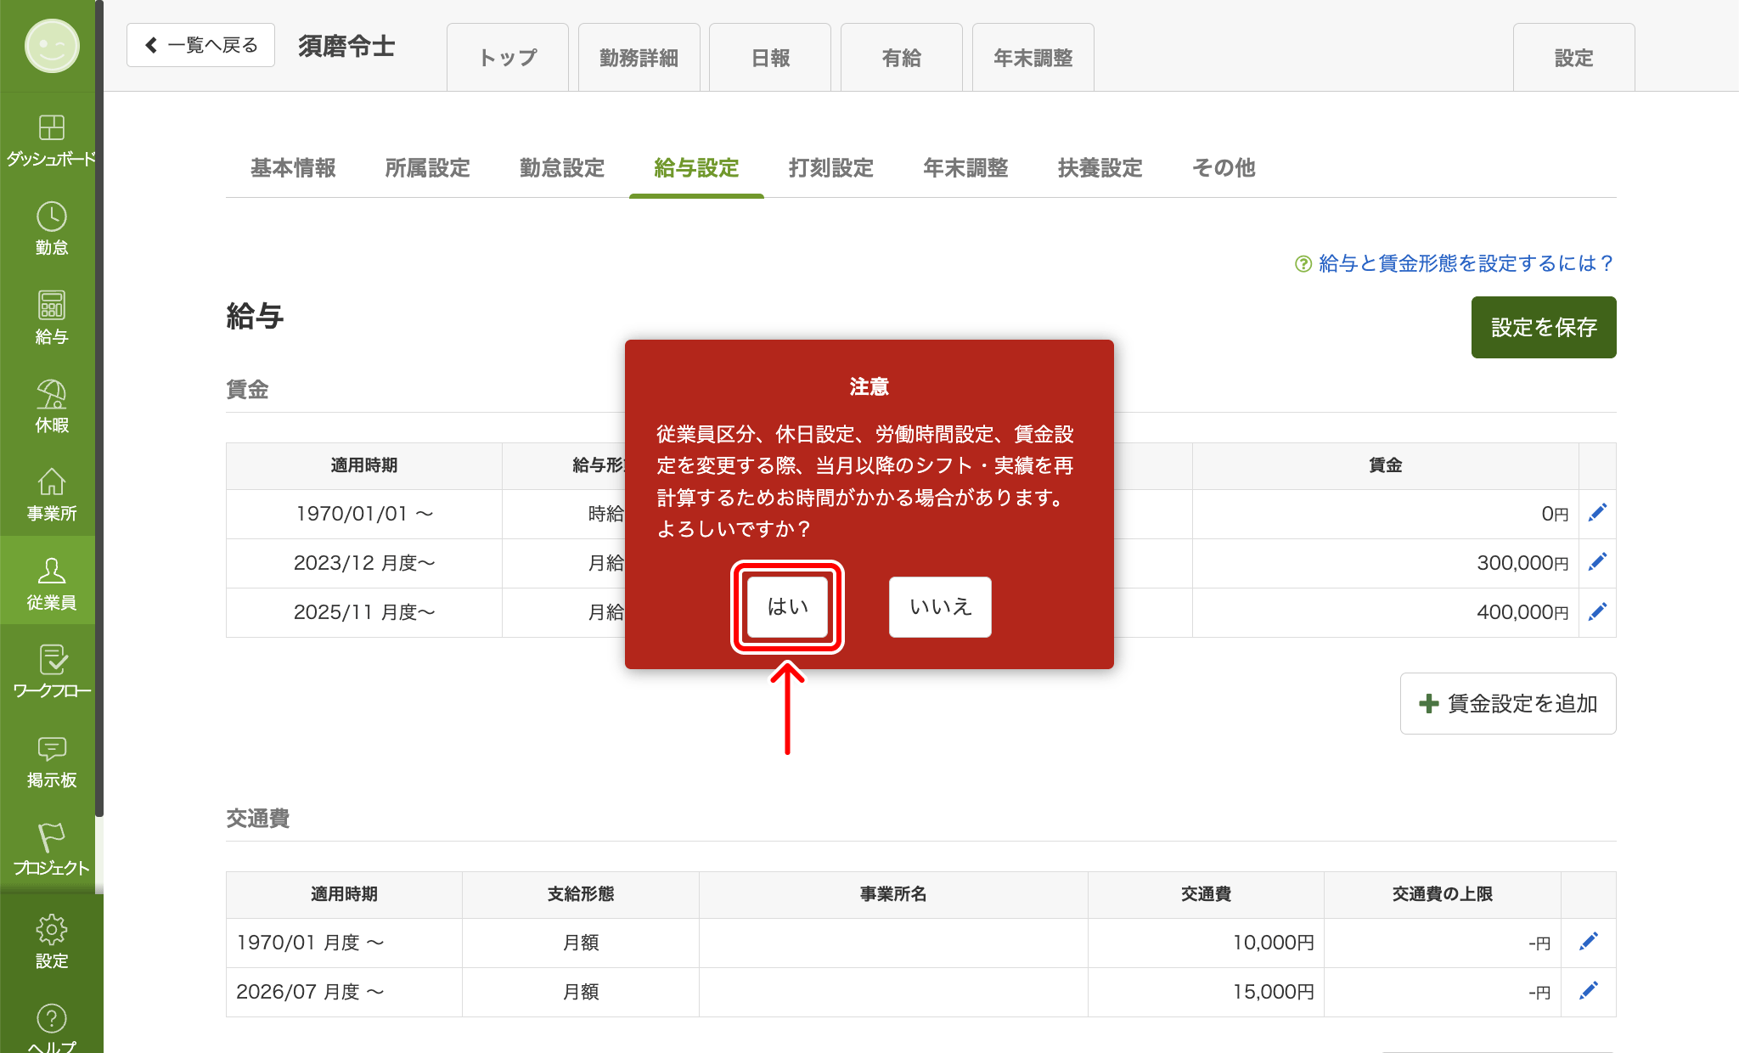Edit the 1970/01/01 wage row
The image size is (1739, 1053).
click(x=1597, y=512)
